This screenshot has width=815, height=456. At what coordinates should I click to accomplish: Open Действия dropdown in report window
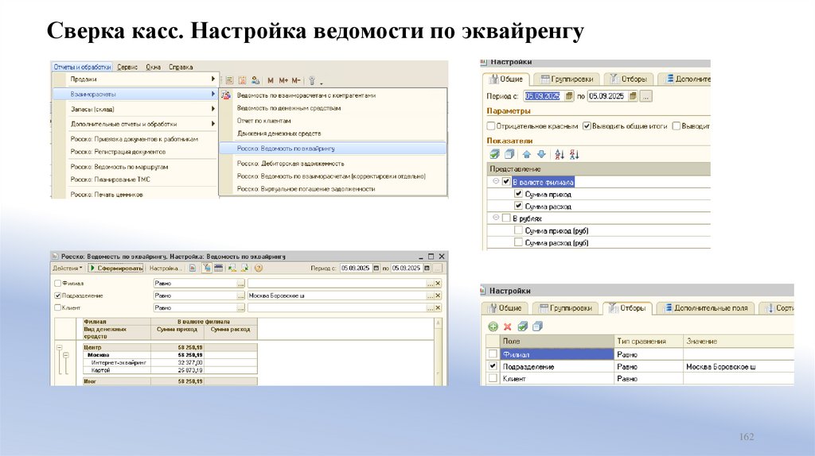[x=67, y=269]
